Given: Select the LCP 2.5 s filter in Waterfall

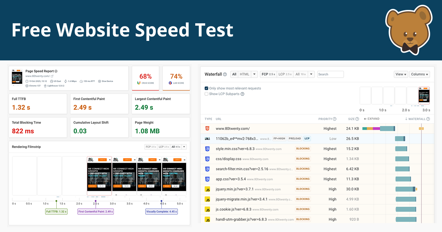Looking at the screenshot, I should 285,74.
